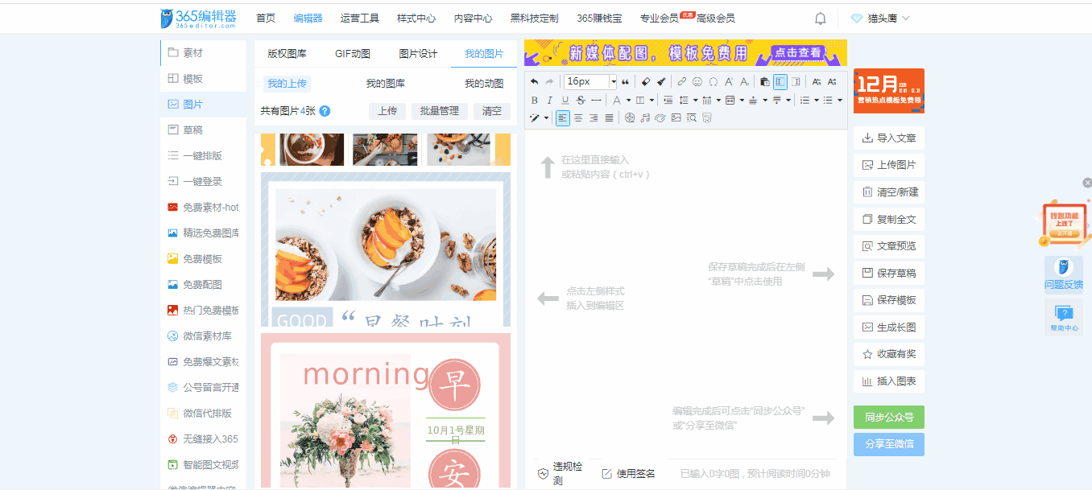
Task: Insert music with the note icon
Action: [x=645, y=117]
